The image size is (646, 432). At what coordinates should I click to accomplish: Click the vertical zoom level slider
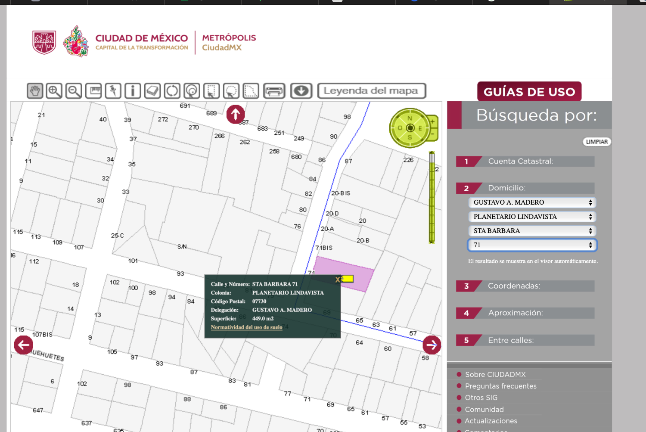432,197
